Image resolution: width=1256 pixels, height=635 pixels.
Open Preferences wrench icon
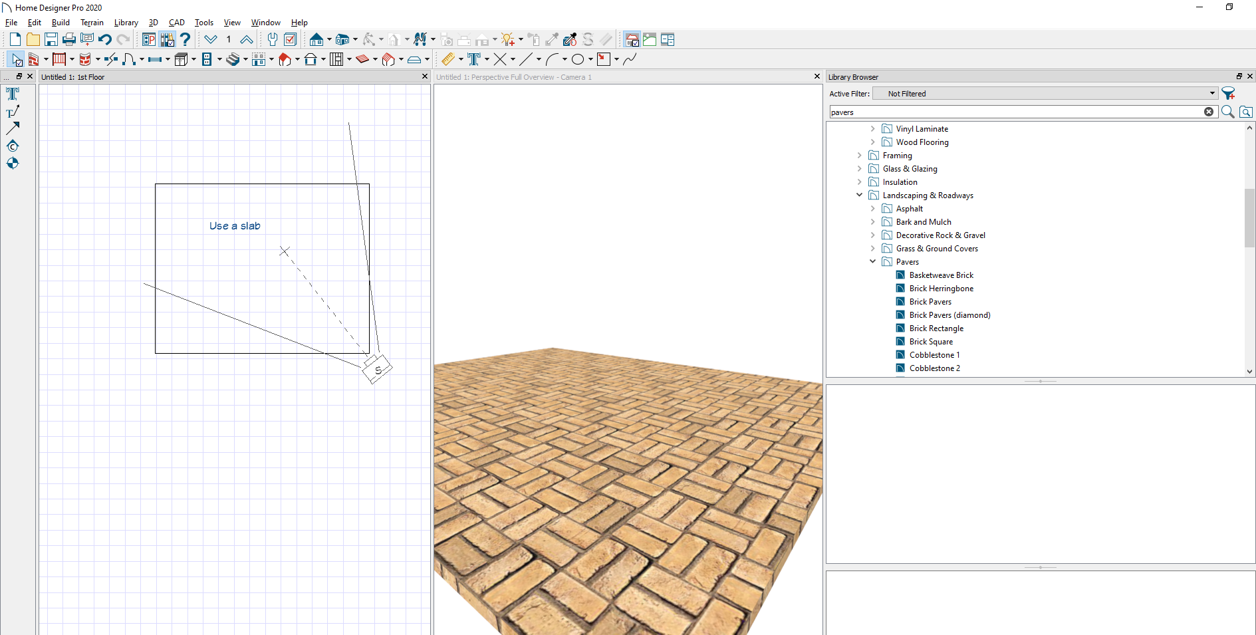[273, 40]
